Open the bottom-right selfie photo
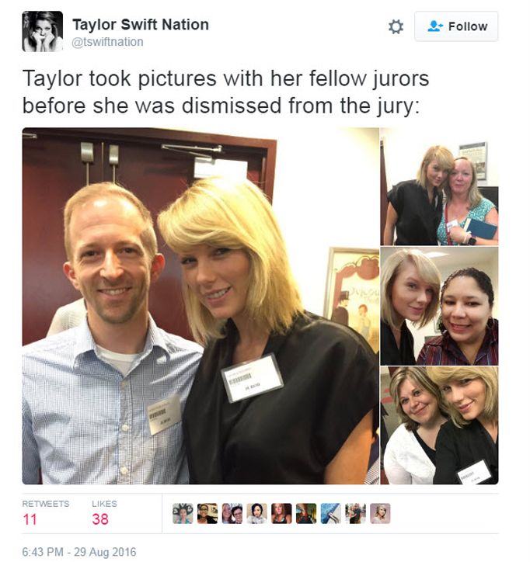Image resolution: width=530 pixels, height=562 pixels. [x=439, y=425]
